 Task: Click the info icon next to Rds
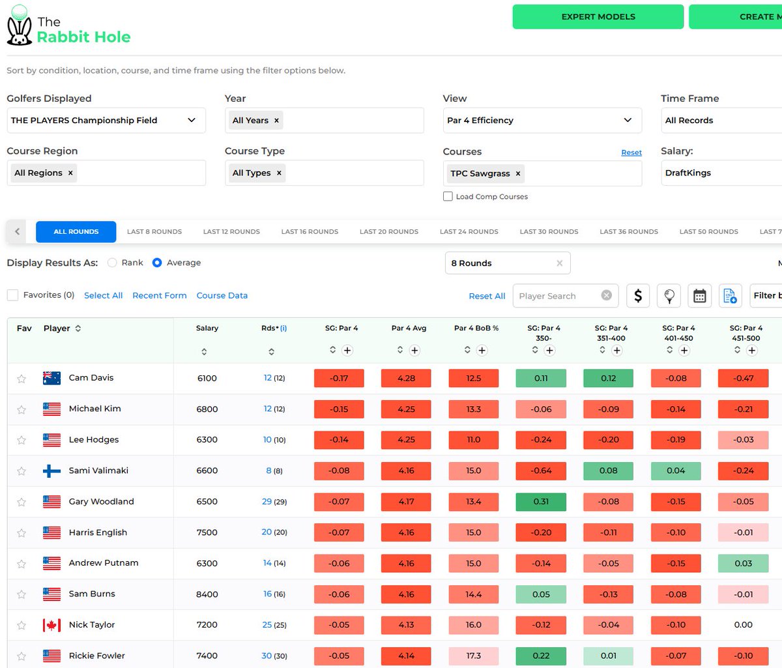pos(283,328)
